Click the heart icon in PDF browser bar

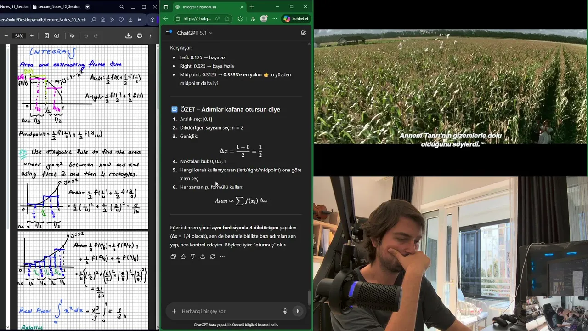(121, 20)
